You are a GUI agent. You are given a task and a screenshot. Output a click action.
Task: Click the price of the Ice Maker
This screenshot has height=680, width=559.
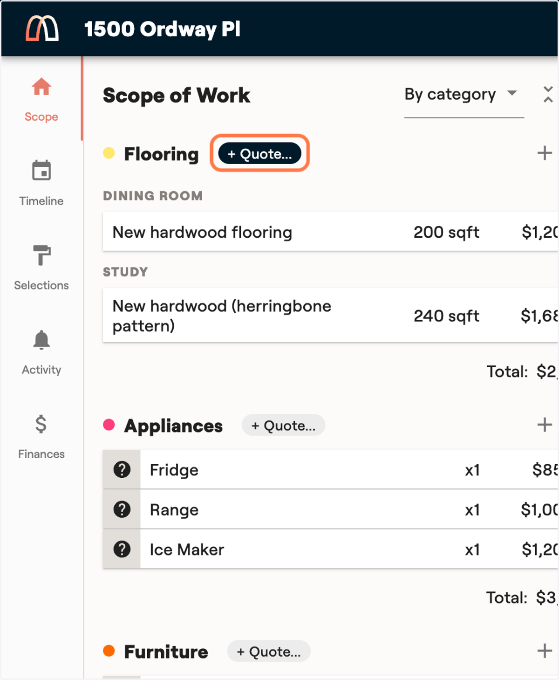(539, 549)
